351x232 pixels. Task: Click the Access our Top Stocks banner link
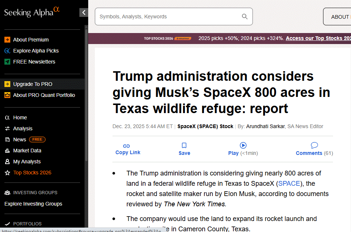click(318, 38)
